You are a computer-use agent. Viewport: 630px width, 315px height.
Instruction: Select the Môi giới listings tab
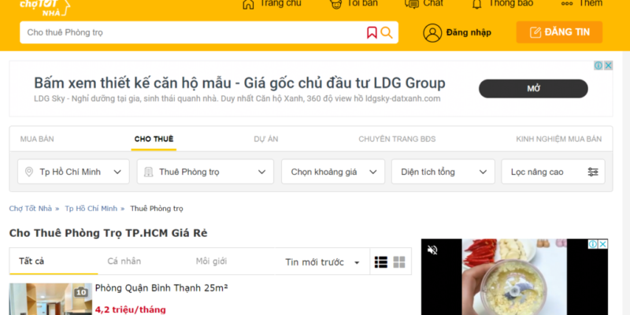pos(211,261)
